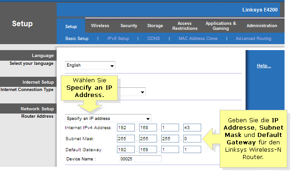Click the Default Gateway label

click(84, 150)
